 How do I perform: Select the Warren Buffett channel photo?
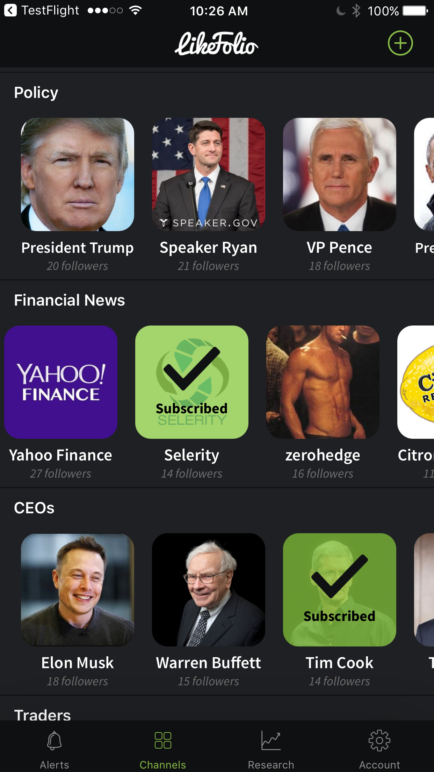[x=209, y=590]
